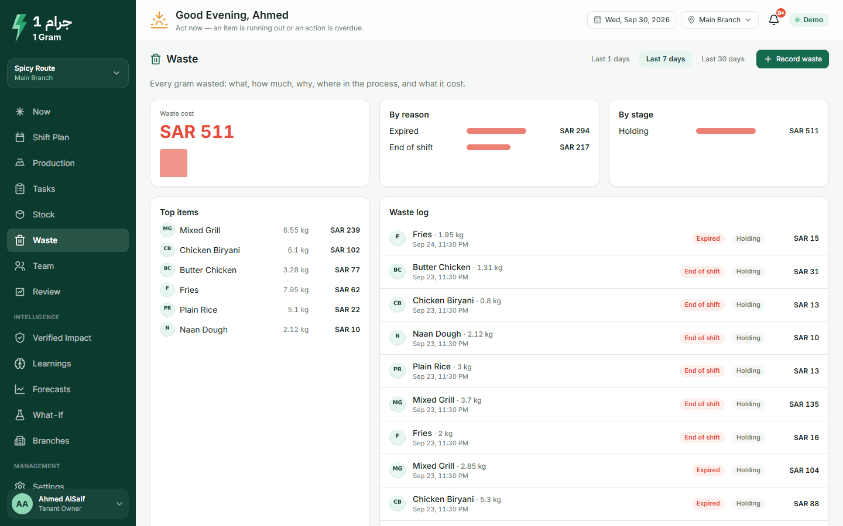Select Last 30 days range
Viewport: 843px width, 526px height.
pos(723,59)
